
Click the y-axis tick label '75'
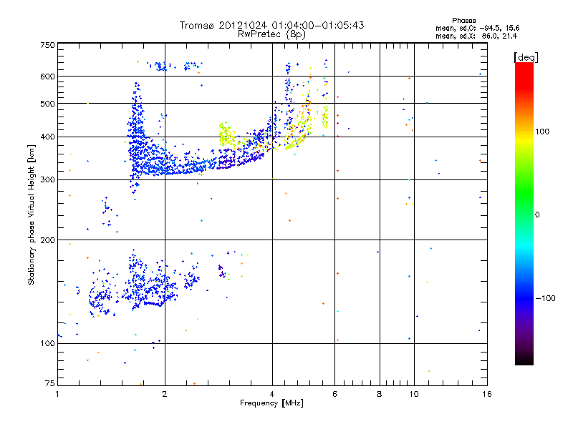50,383
